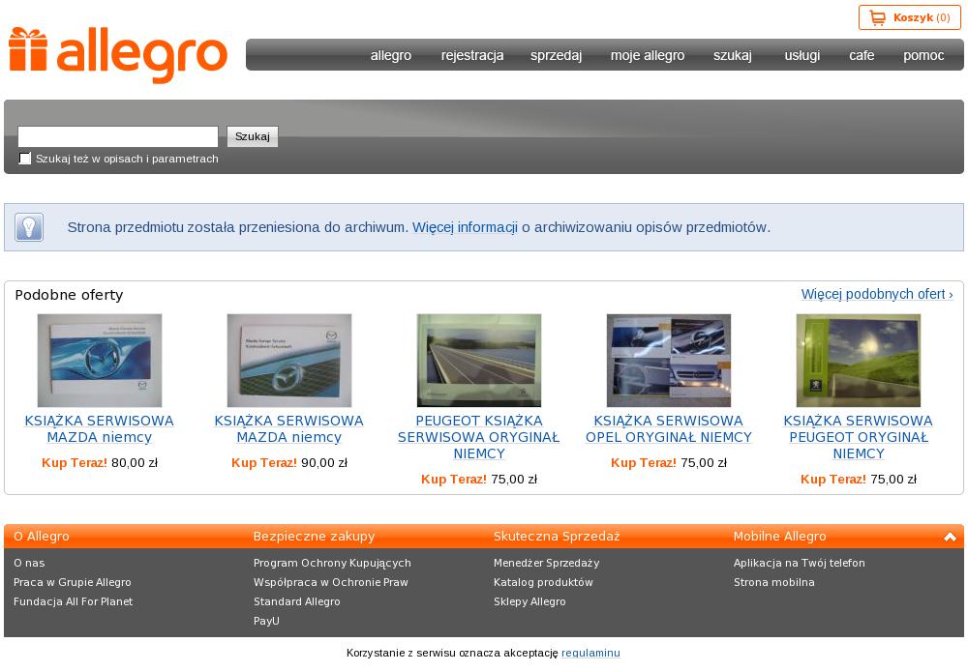Enable searching in descriptions and parameters
Image resolution: width=968 pixels, height=672 pixels.
[25, 159]
